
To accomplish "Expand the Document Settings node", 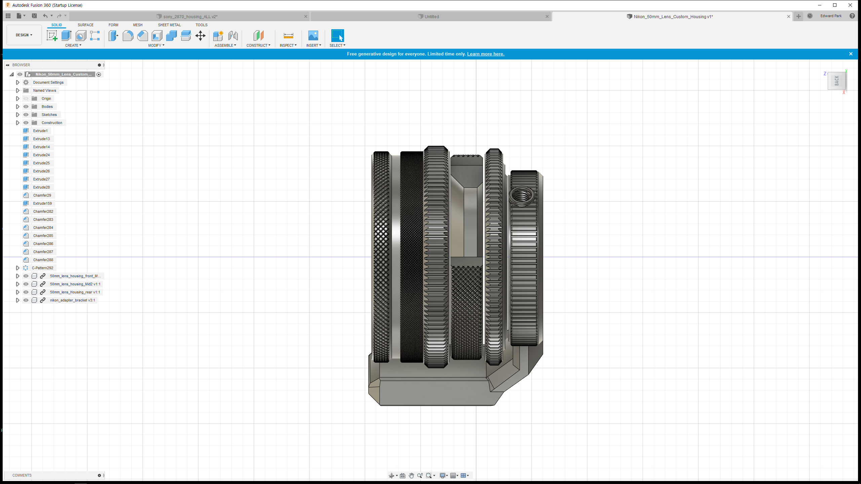I will [17, 82].
